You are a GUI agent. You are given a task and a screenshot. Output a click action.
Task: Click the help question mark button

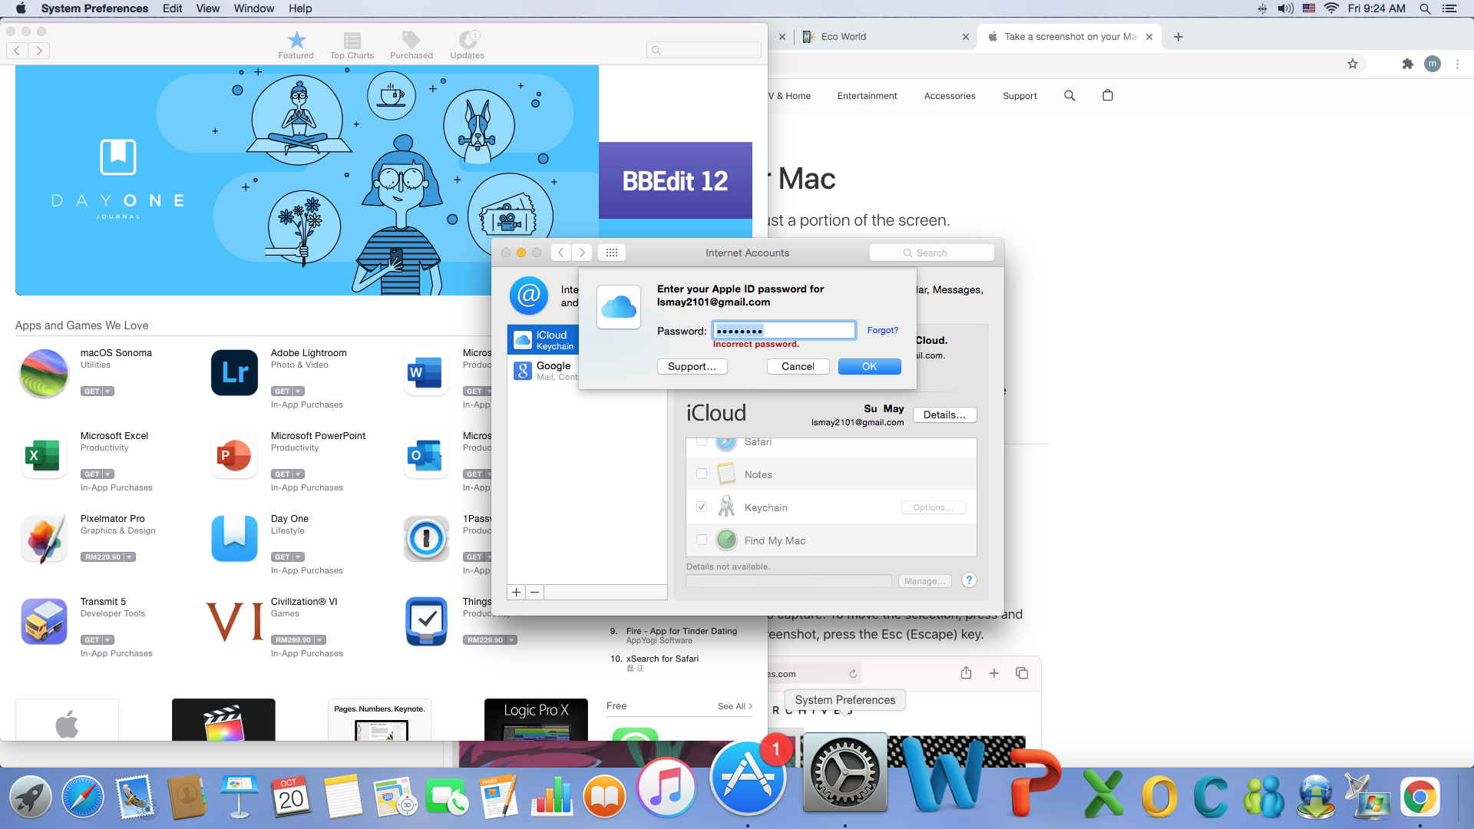click(969, 580)
